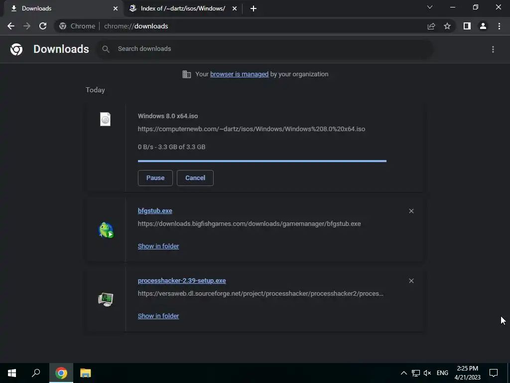The height and width of the screenshot is (383, 510).
Task: Click the Chrome logo beside Downloads heading
Action: point(16,49)
